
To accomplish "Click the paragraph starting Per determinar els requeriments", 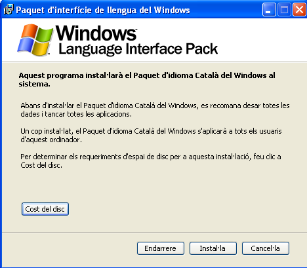I will (x=151, y=161).
